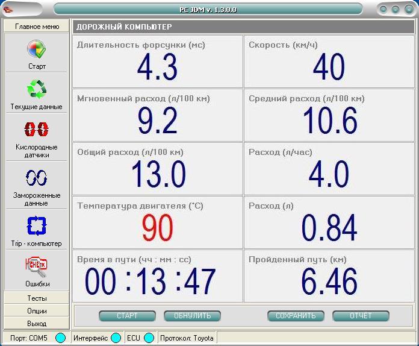Open frozen data blue icon

[x=37, y=178]
